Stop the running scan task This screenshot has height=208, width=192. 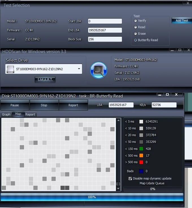(44, 105)
